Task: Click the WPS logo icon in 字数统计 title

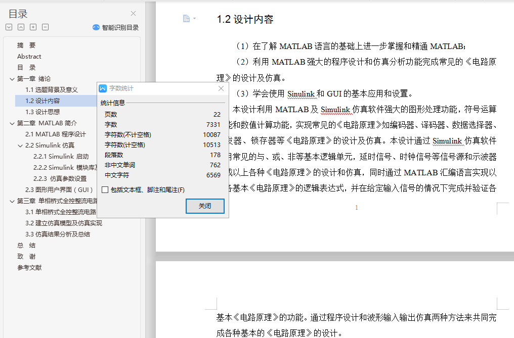Action: [x=103, y=88]
